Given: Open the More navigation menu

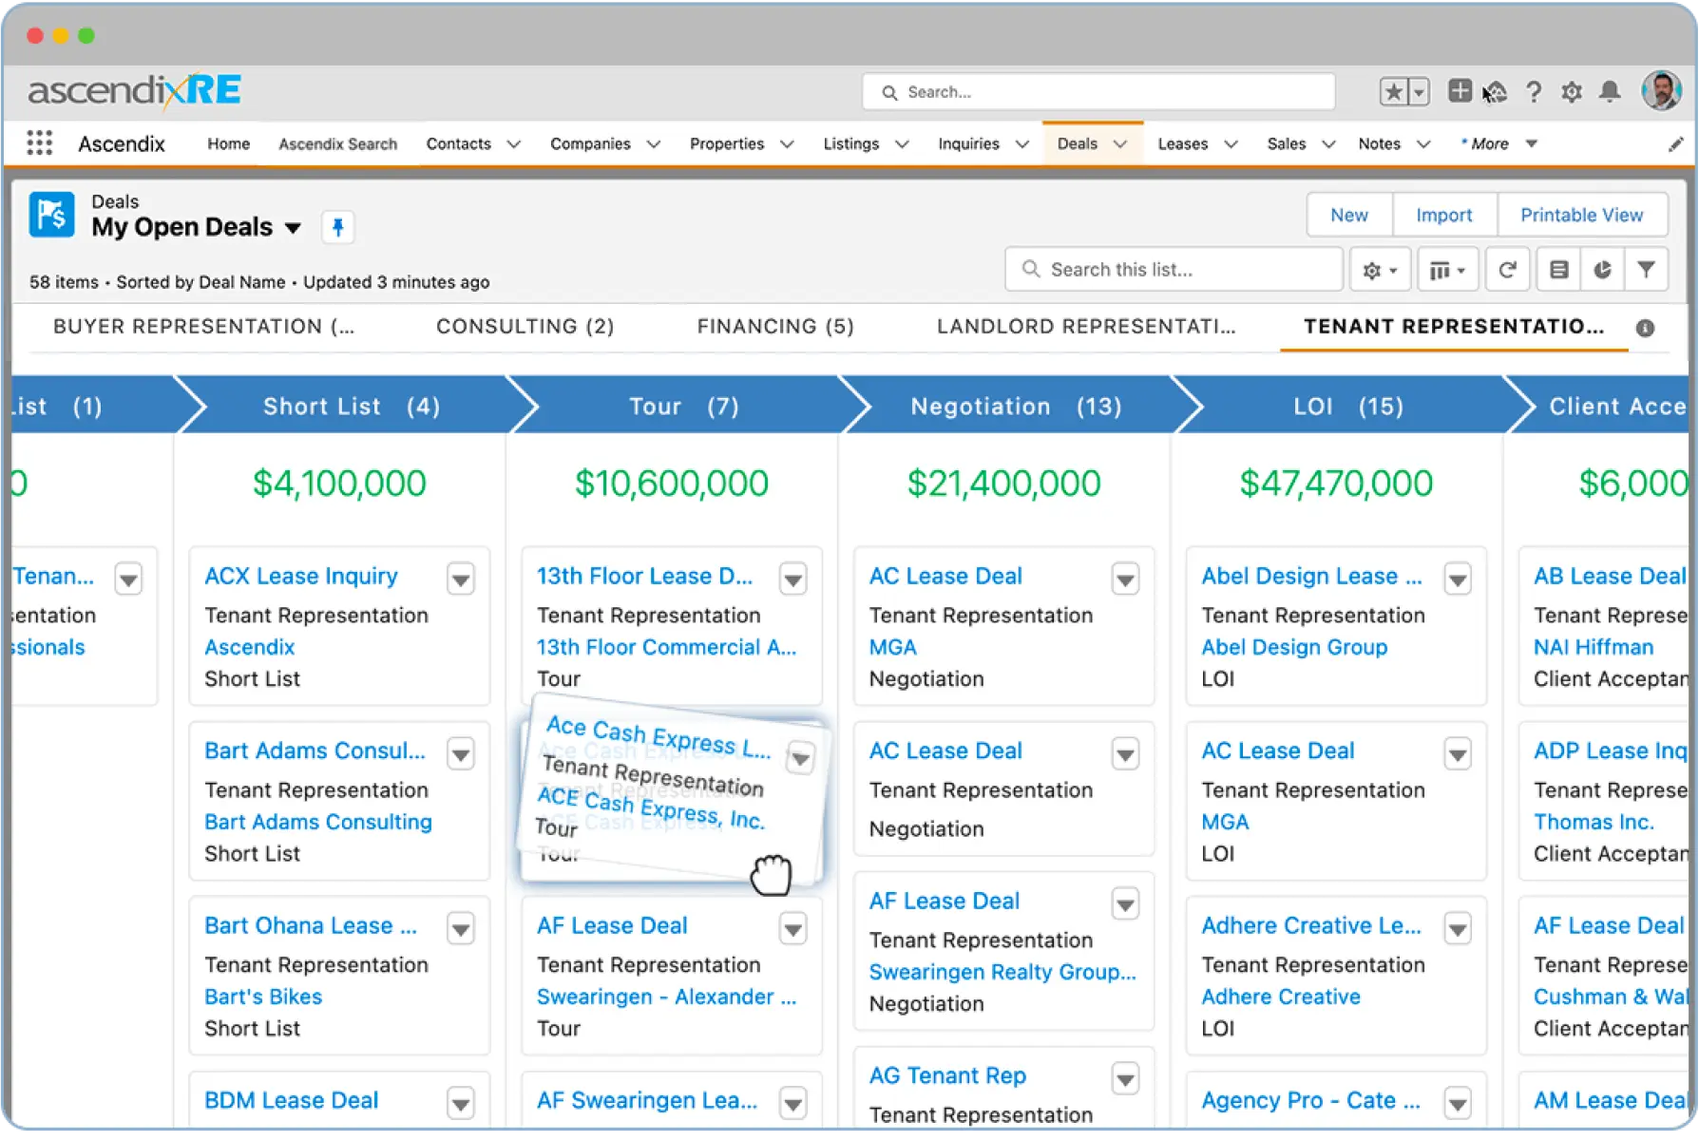Looking at the screenshot, I should pos(1499,143).
